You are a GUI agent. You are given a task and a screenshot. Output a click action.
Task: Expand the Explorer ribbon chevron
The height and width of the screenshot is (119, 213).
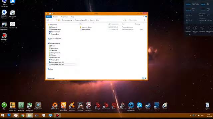(144, 17)
